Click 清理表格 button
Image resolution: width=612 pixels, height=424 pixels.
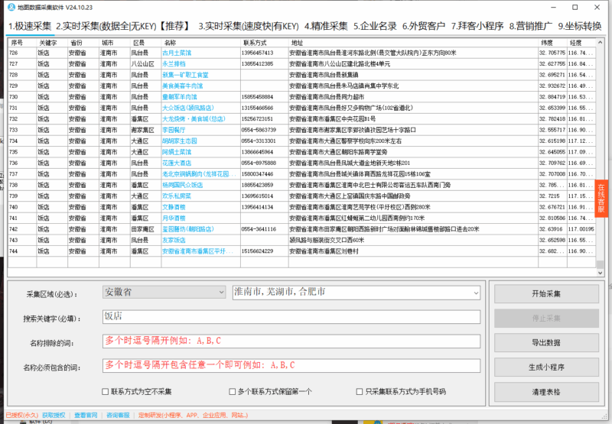coord(546,392)
